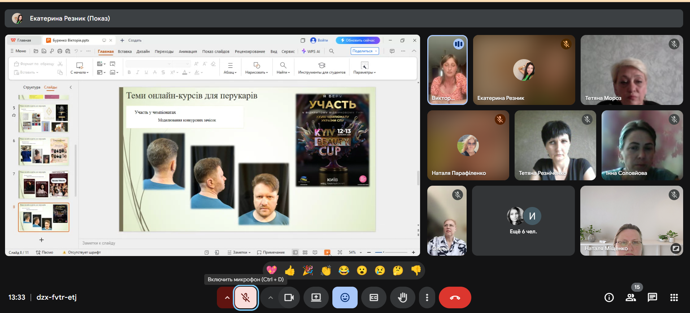Click Примечание in status bar
The width and height of the screenshot is (690, 313).
pos(271,252)
